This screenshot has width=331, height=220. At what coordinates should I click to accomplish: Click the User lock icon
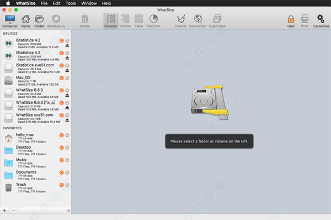pyautogui.click(x=291, y=21)
